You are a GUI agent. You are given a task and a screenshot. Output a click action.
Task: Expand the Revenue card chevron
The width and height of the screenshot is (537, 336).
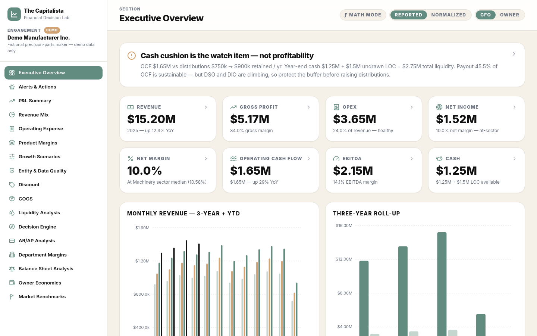tap(206, 107)
